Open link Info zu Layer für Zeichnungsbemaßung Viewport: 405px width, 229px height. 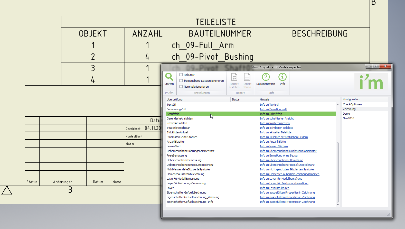(284, 183)
